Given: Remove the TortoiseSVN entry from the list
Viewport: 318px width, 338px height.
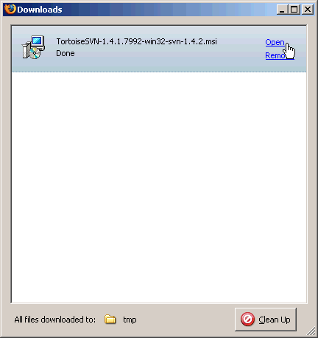Looking at the screenshot, I should 280,55.
